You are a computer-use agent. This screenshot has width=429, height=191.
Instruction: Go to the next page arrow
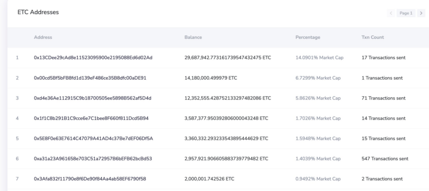pos(421,13)
